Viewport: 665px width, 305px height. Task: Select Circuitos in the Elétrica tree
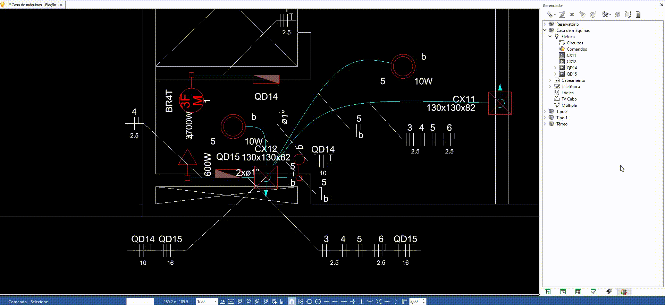tap(575, 43)
